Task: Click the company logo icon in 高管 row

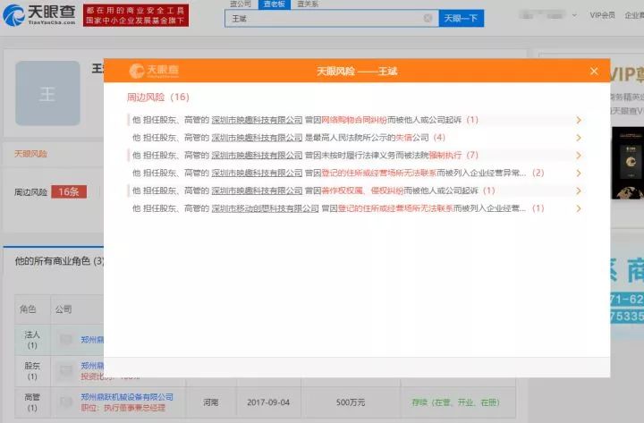Action: (x=65, y=402)
